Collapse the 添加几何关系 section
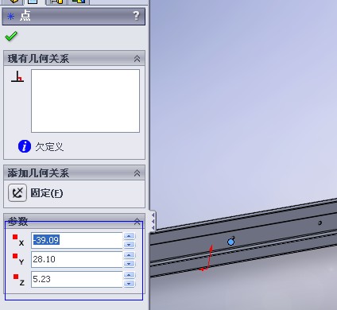Image resolution: width=337 pixels, height=310 pixels. click(x=137, y=173)
